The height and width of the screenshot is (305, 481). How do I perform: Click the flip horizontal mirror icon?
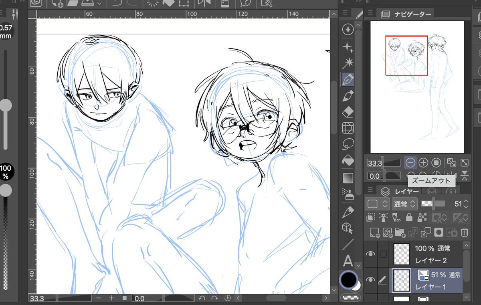pos(204,3)
